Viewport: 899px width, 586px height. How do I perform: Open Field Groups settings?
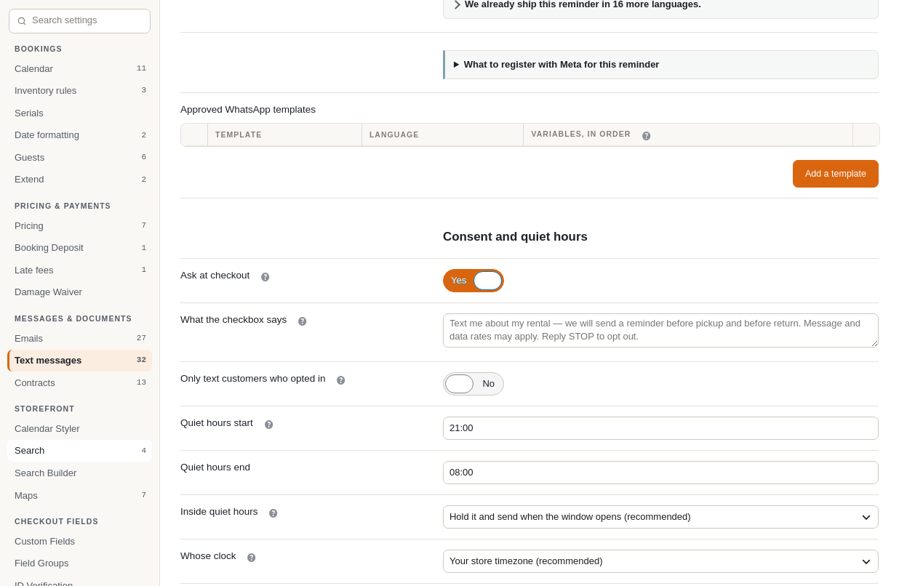pos(80,563)
